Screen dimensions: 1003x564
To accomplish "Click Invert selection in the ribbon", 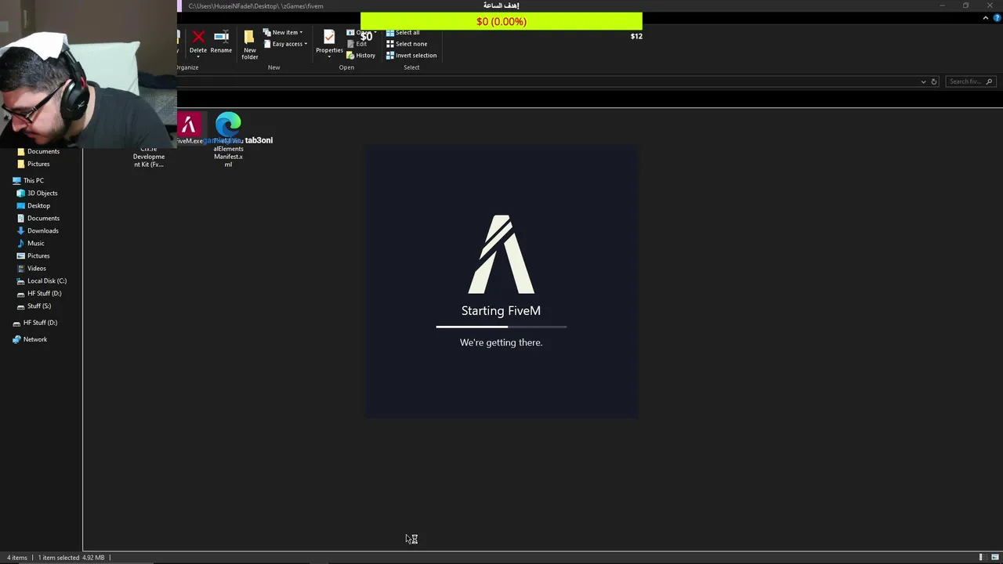I will click(411, 56).
